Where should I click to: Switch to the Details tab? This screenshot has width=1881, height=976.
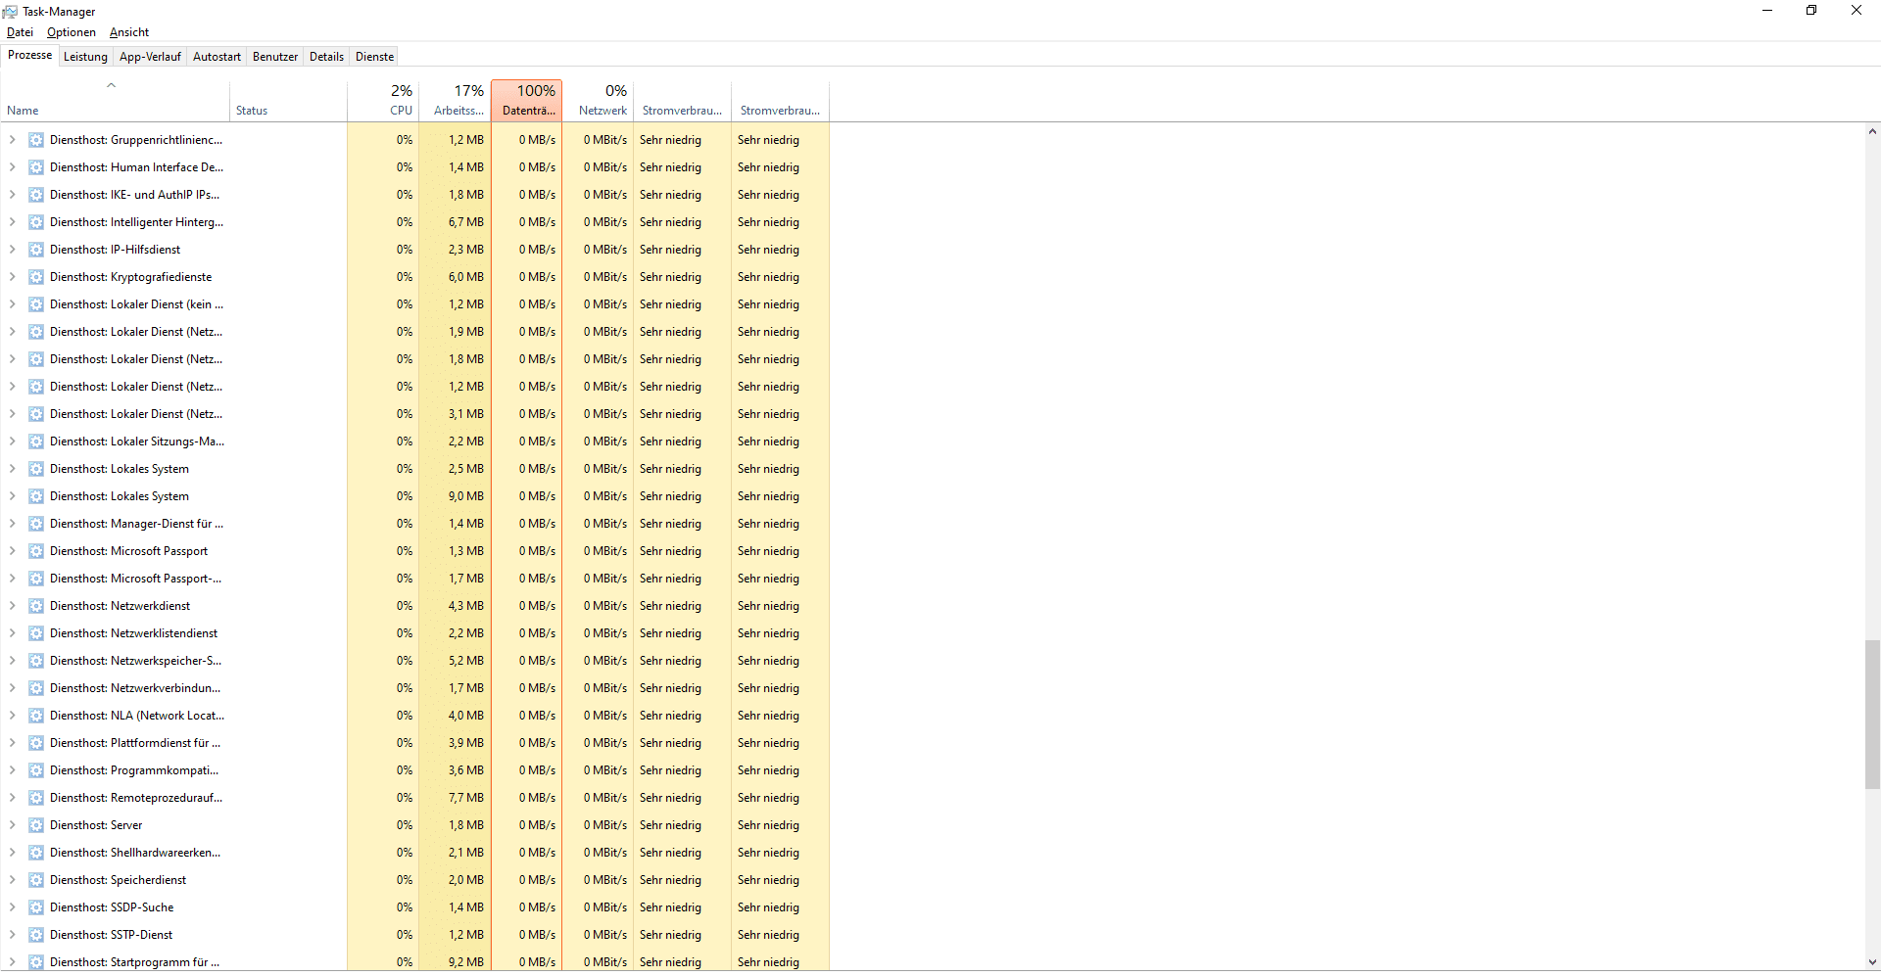point(326,57)
